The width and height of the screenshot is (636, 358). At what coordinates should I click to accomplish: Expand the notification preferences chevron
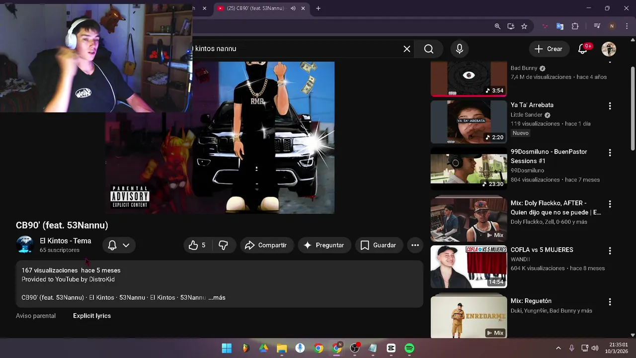coord(126,245)
